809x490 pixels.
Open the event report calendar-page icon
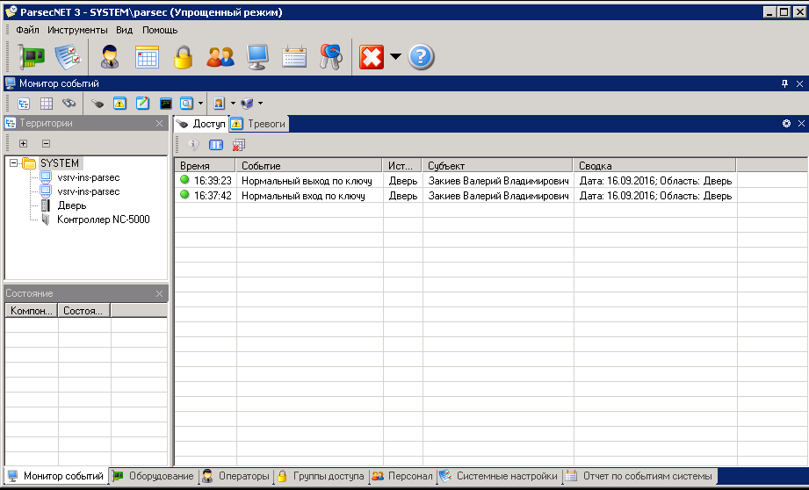(294, 57)
